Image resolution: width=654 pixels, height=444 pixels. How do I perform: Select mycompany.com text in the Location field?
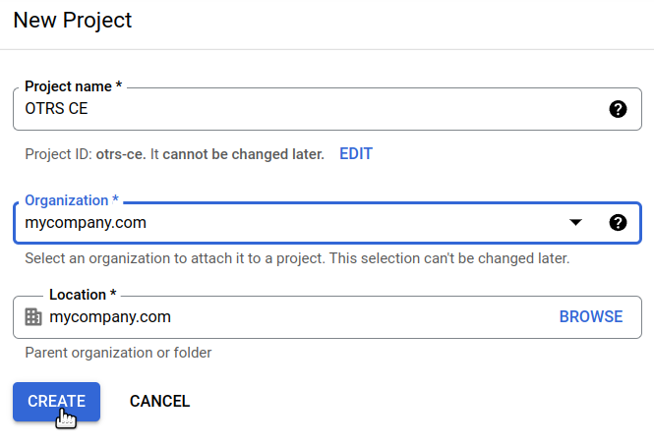110,317
